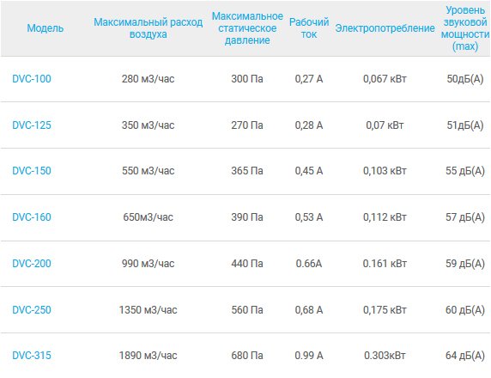491x378 pixels.
Task: Open the DVC-200 model link
Action: point(32,264)
